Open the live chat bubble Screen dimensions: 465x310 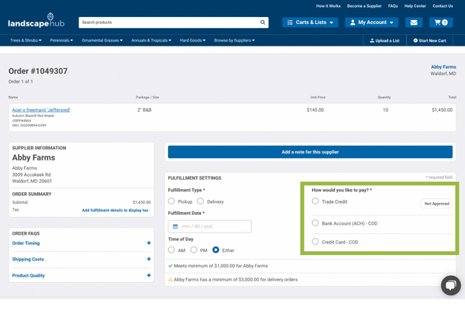click(451, 285)
